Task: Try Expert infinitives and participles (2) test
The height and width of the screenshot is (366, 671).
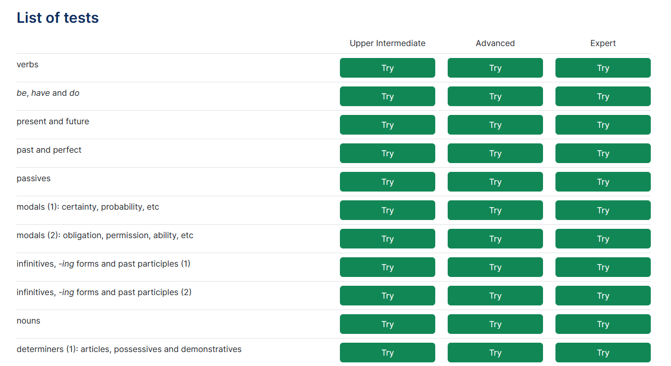Action: (x=603, y=296)
